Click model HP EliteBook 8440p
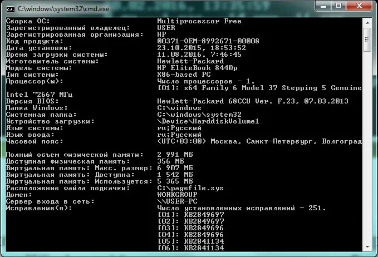Viewport: 378px width, 257px height. click(197, 68)
